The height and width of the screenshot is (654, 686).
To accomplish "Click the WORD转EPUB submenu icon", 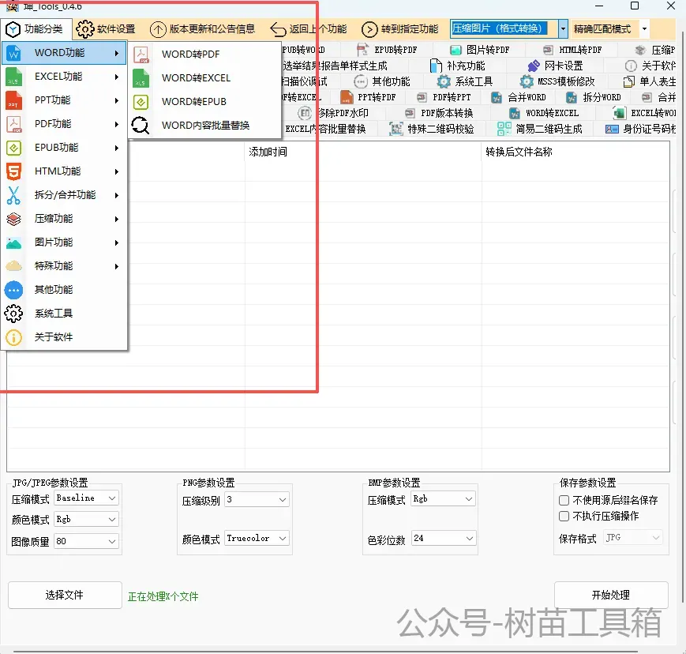I will click(x=141, y=102).
